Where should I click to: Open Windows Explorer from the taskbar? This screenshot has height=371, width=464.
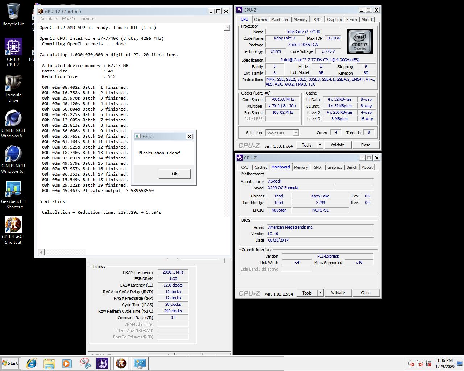[x=49, y=363]
